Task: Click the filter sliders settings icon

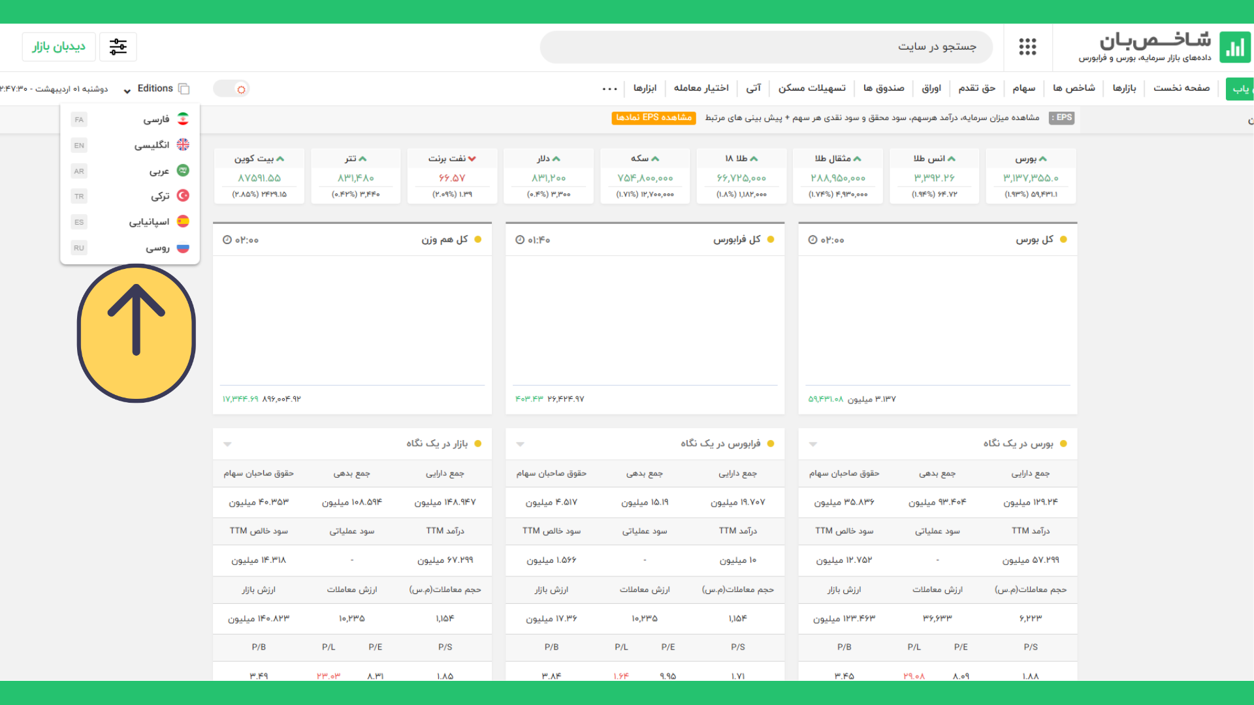Action: tap(118, 47)
